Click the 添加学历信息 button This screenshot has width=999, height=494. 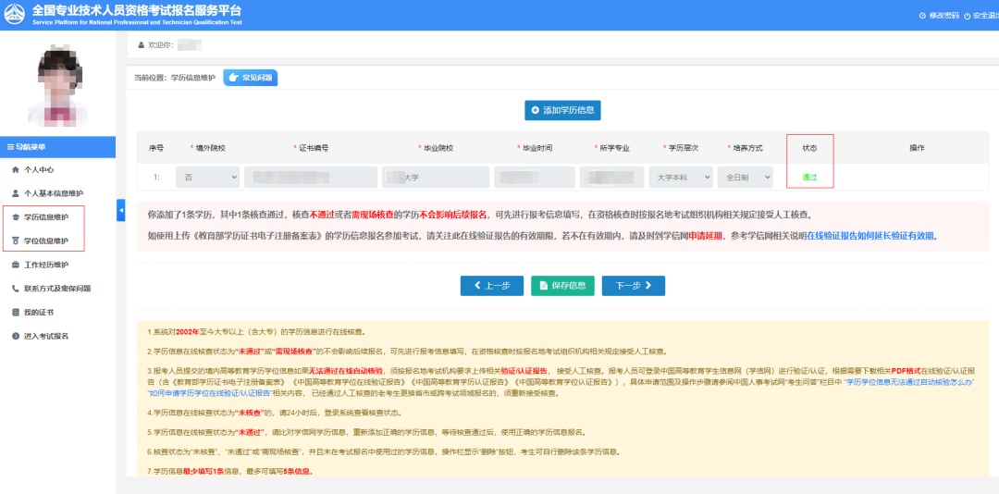pos(562,110)
